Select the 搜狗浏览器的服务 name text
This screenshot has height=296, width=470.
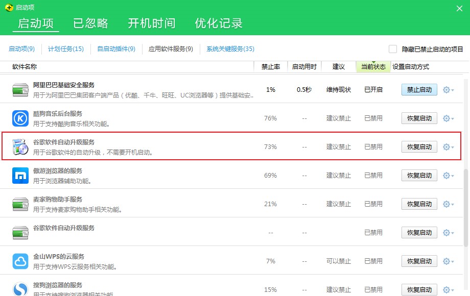(x=58, y=285)
